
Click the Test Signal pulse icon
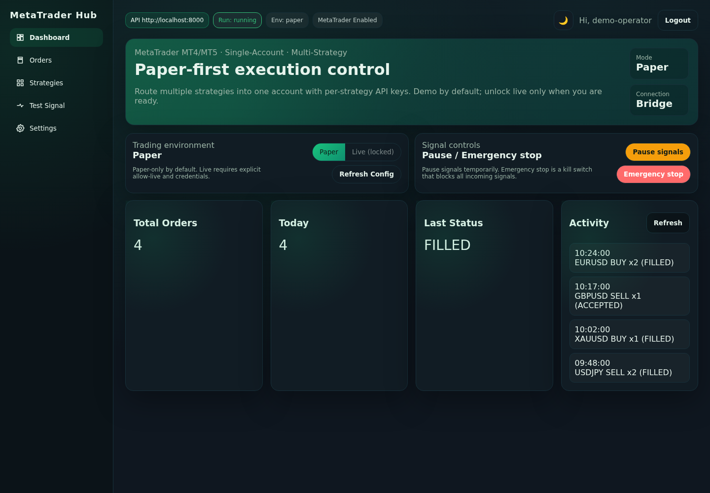[20, 106]
